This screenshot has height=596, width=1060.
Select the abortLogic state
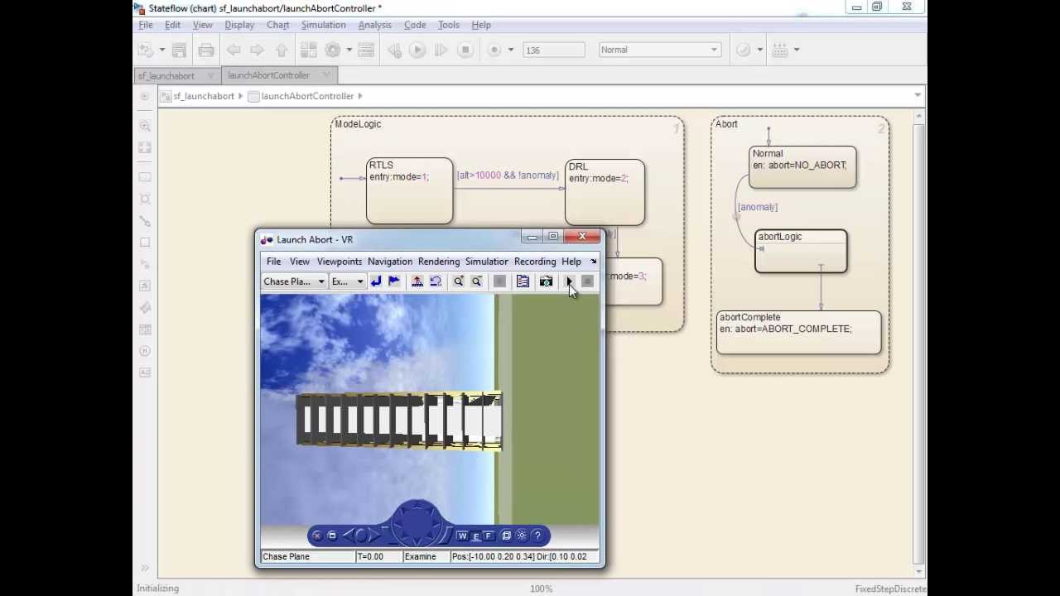tap(801, 252)
